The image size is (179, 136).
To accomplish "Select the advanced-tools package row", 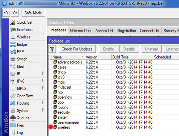I will (114, 62).
